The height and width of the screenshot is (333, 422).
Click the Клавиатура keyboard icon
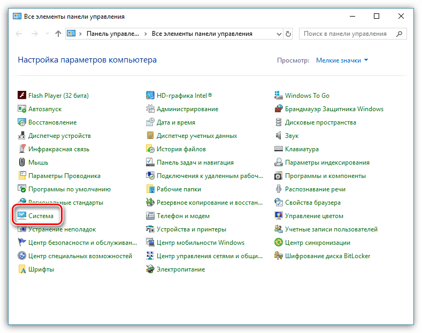tap(279, 149)
